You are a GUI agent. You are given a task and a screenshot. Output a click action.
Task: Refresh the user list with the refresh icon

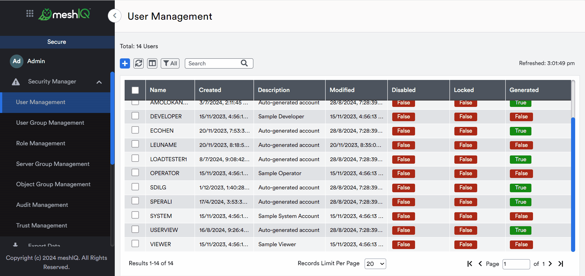click(139, 63)
